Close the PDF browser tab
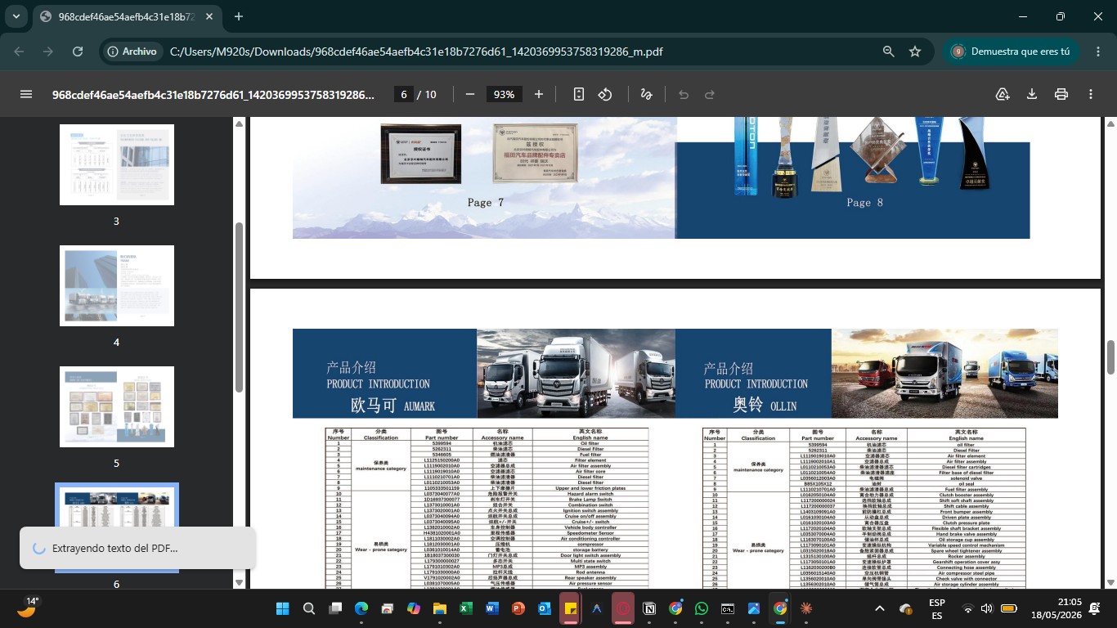This screenshot has width=1117, height=628. pos(208,16)
